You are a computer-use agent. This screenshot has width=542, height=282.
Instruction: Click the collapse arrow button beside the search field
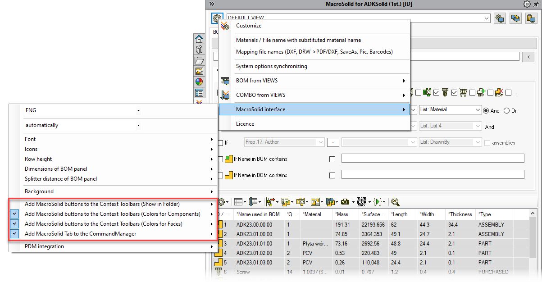coord(528,57)
